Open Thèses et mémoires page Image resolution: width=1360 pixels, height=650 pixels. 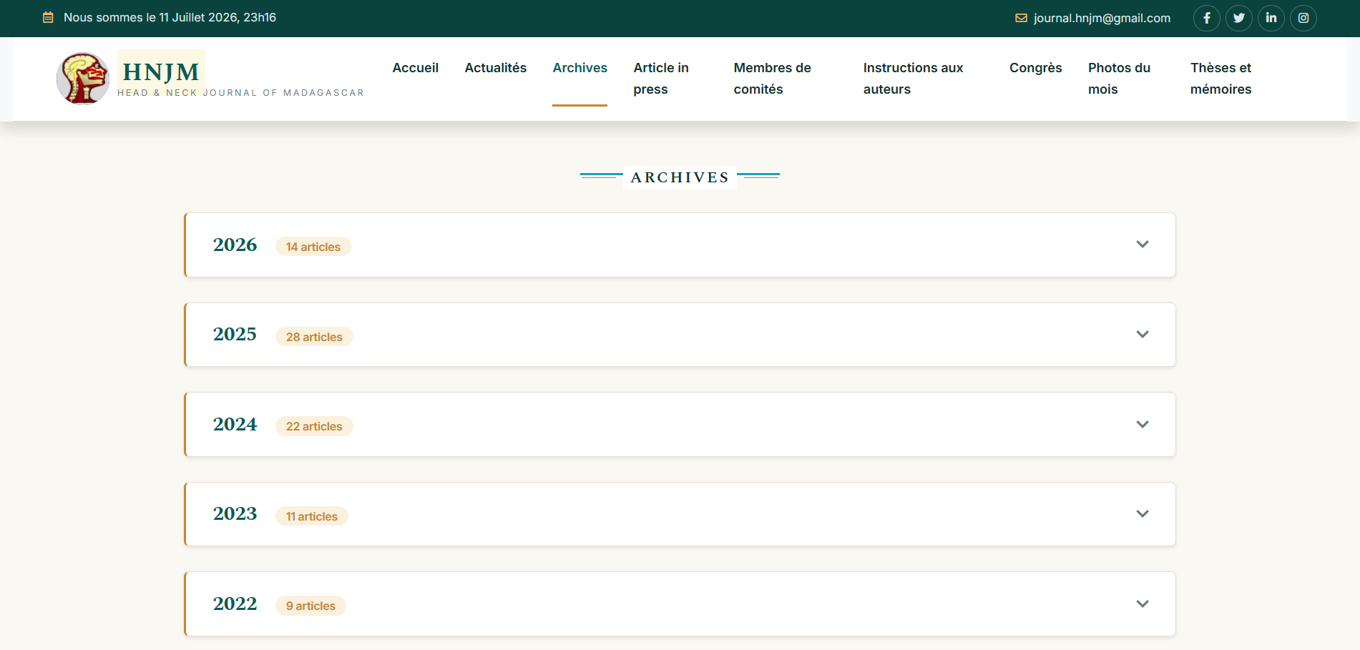1220,79
